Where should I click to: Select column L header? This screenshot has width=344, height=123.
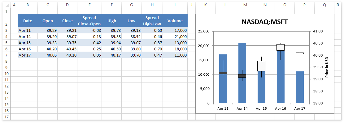click(x=225, y=5)
